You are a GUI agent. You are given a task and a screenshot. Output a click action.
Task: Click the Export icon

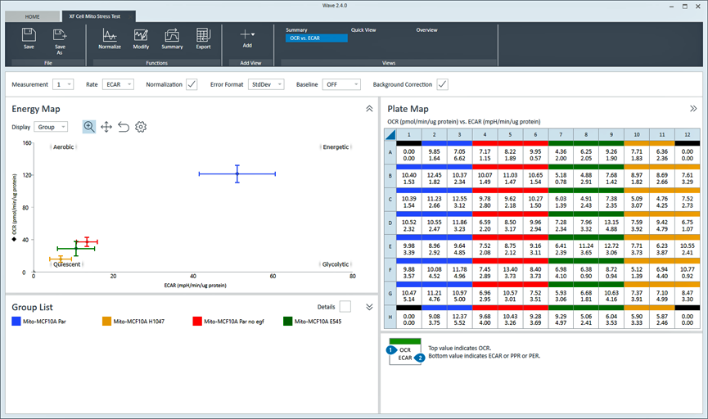point(203,35)
